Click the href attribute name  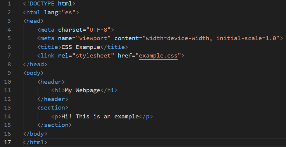125,56
